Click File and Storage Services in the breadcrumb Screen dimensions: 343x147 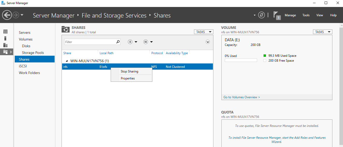point(114,15)
